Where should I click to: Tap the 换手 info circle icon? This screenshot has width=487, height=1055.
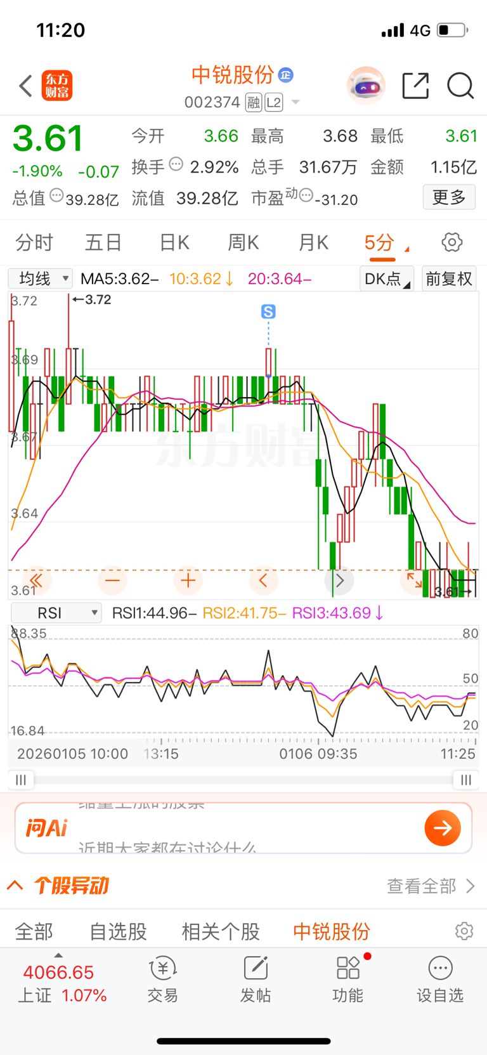point(176,164)
